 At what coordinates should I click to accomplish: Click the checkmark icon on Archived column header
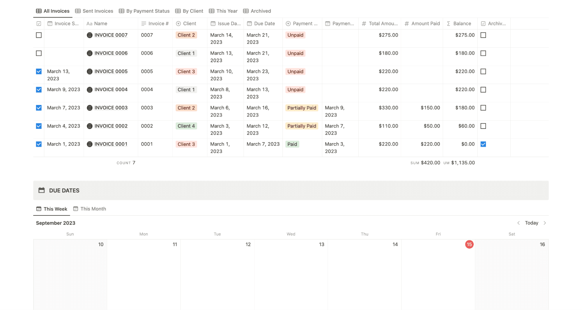pyautogui.click(x=483, y=24)
